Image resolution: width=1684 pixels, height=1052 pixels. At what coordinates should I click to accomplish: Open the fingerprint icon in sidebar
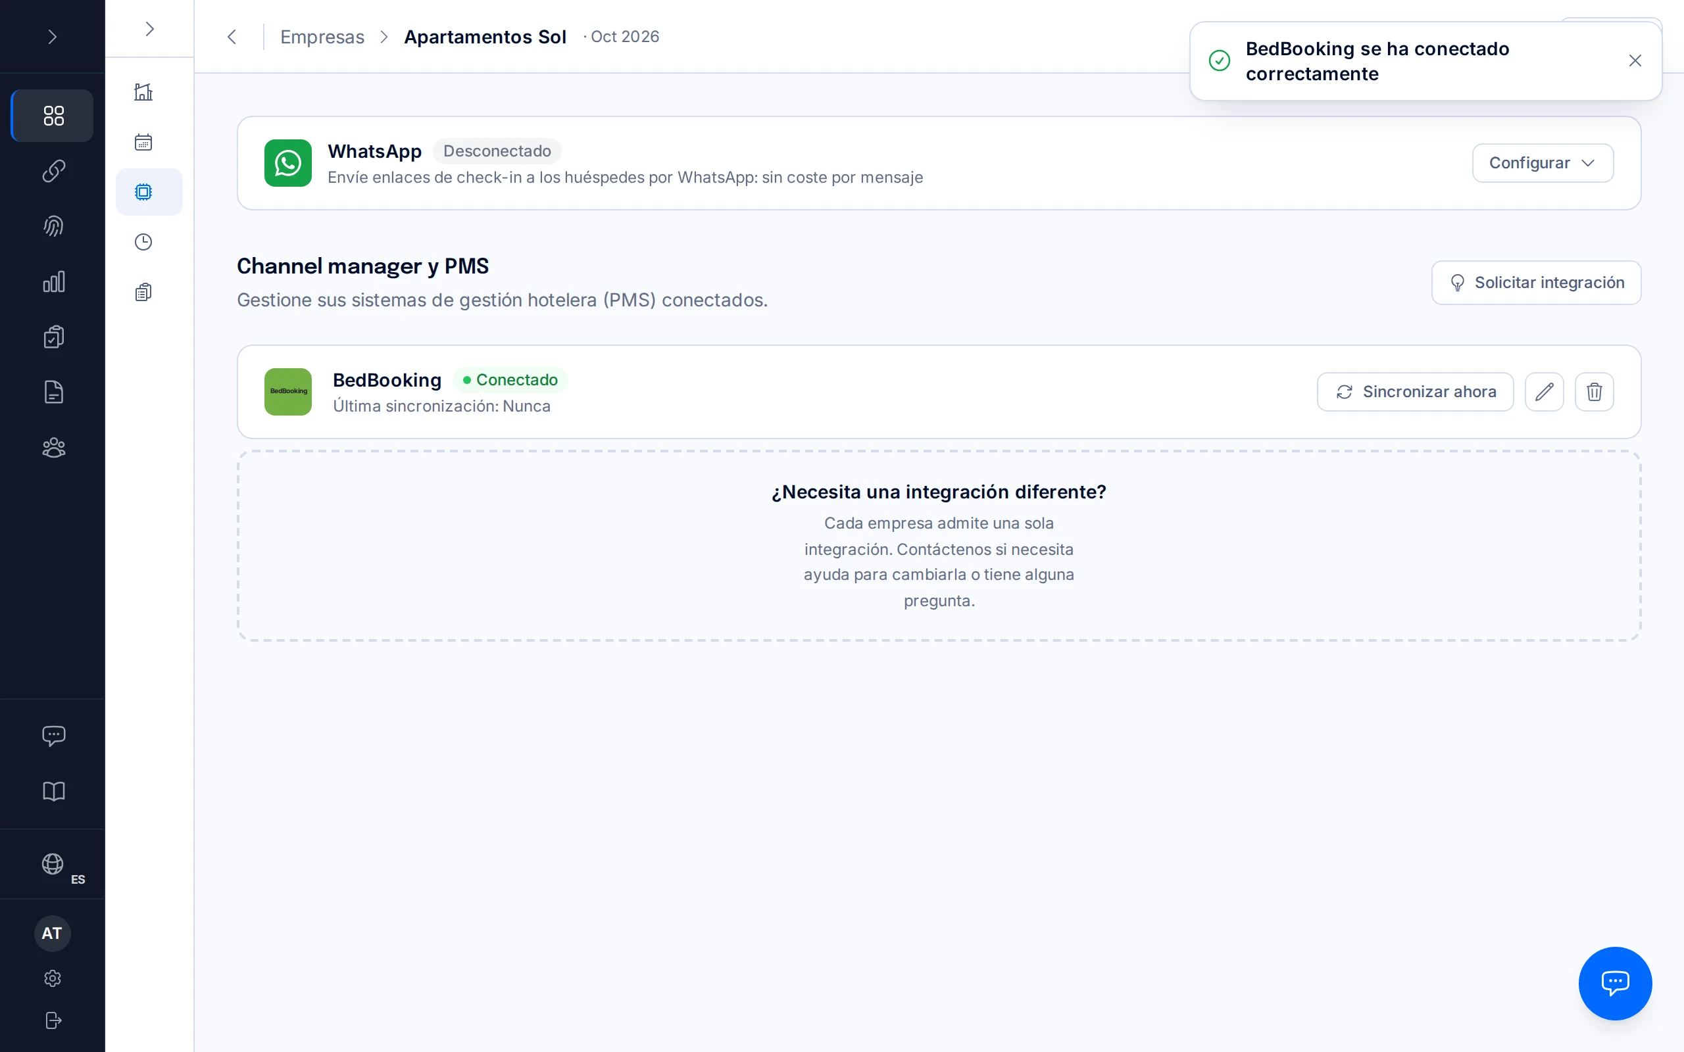[x=53, y=226]
